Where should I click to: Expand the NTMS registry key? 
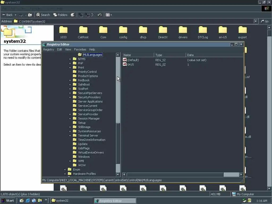70,59
